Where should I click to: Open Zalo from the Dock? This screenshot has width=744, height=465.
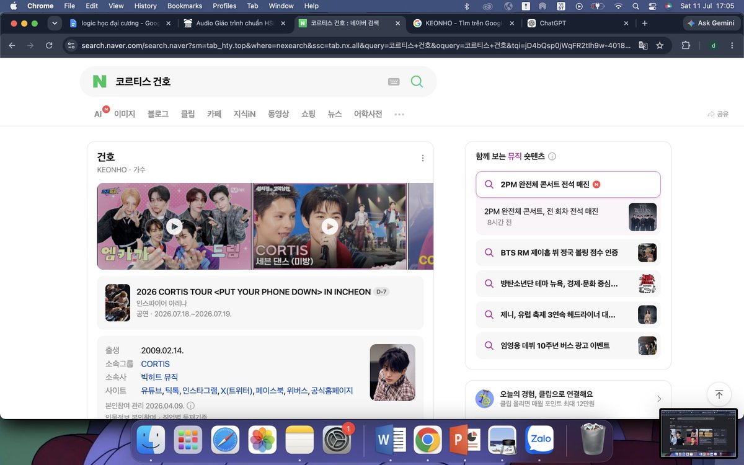click(539, 440)
